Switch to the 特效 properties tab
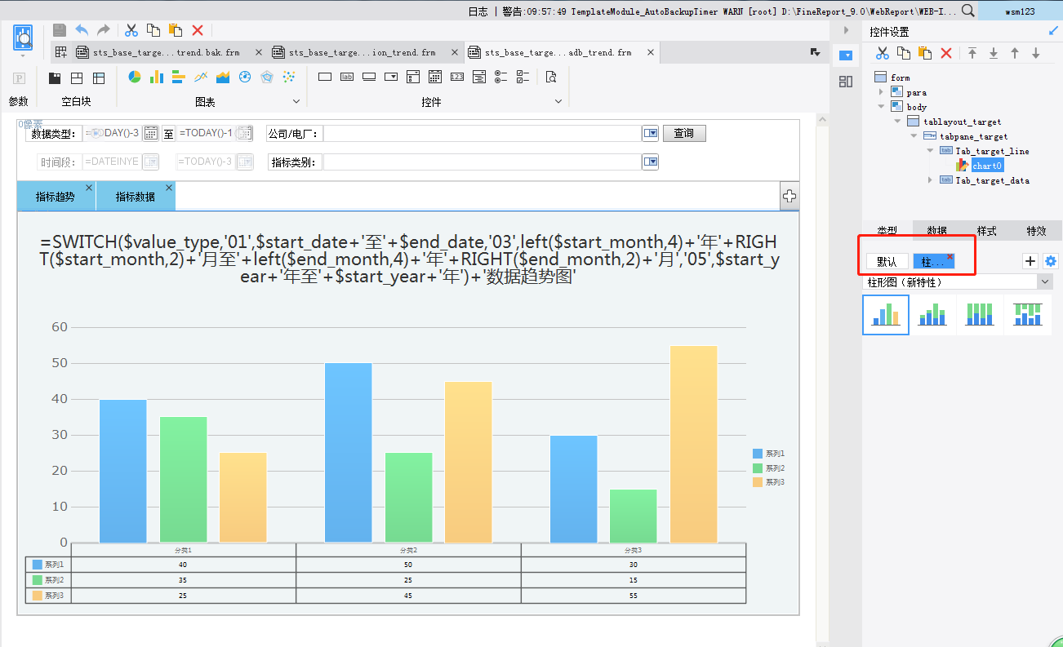1063x647 pixels. 1037,231
